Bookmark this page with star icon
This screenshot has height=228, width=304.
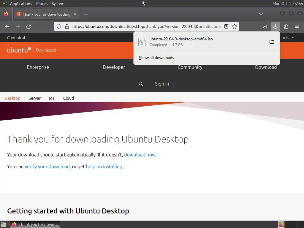235,26
